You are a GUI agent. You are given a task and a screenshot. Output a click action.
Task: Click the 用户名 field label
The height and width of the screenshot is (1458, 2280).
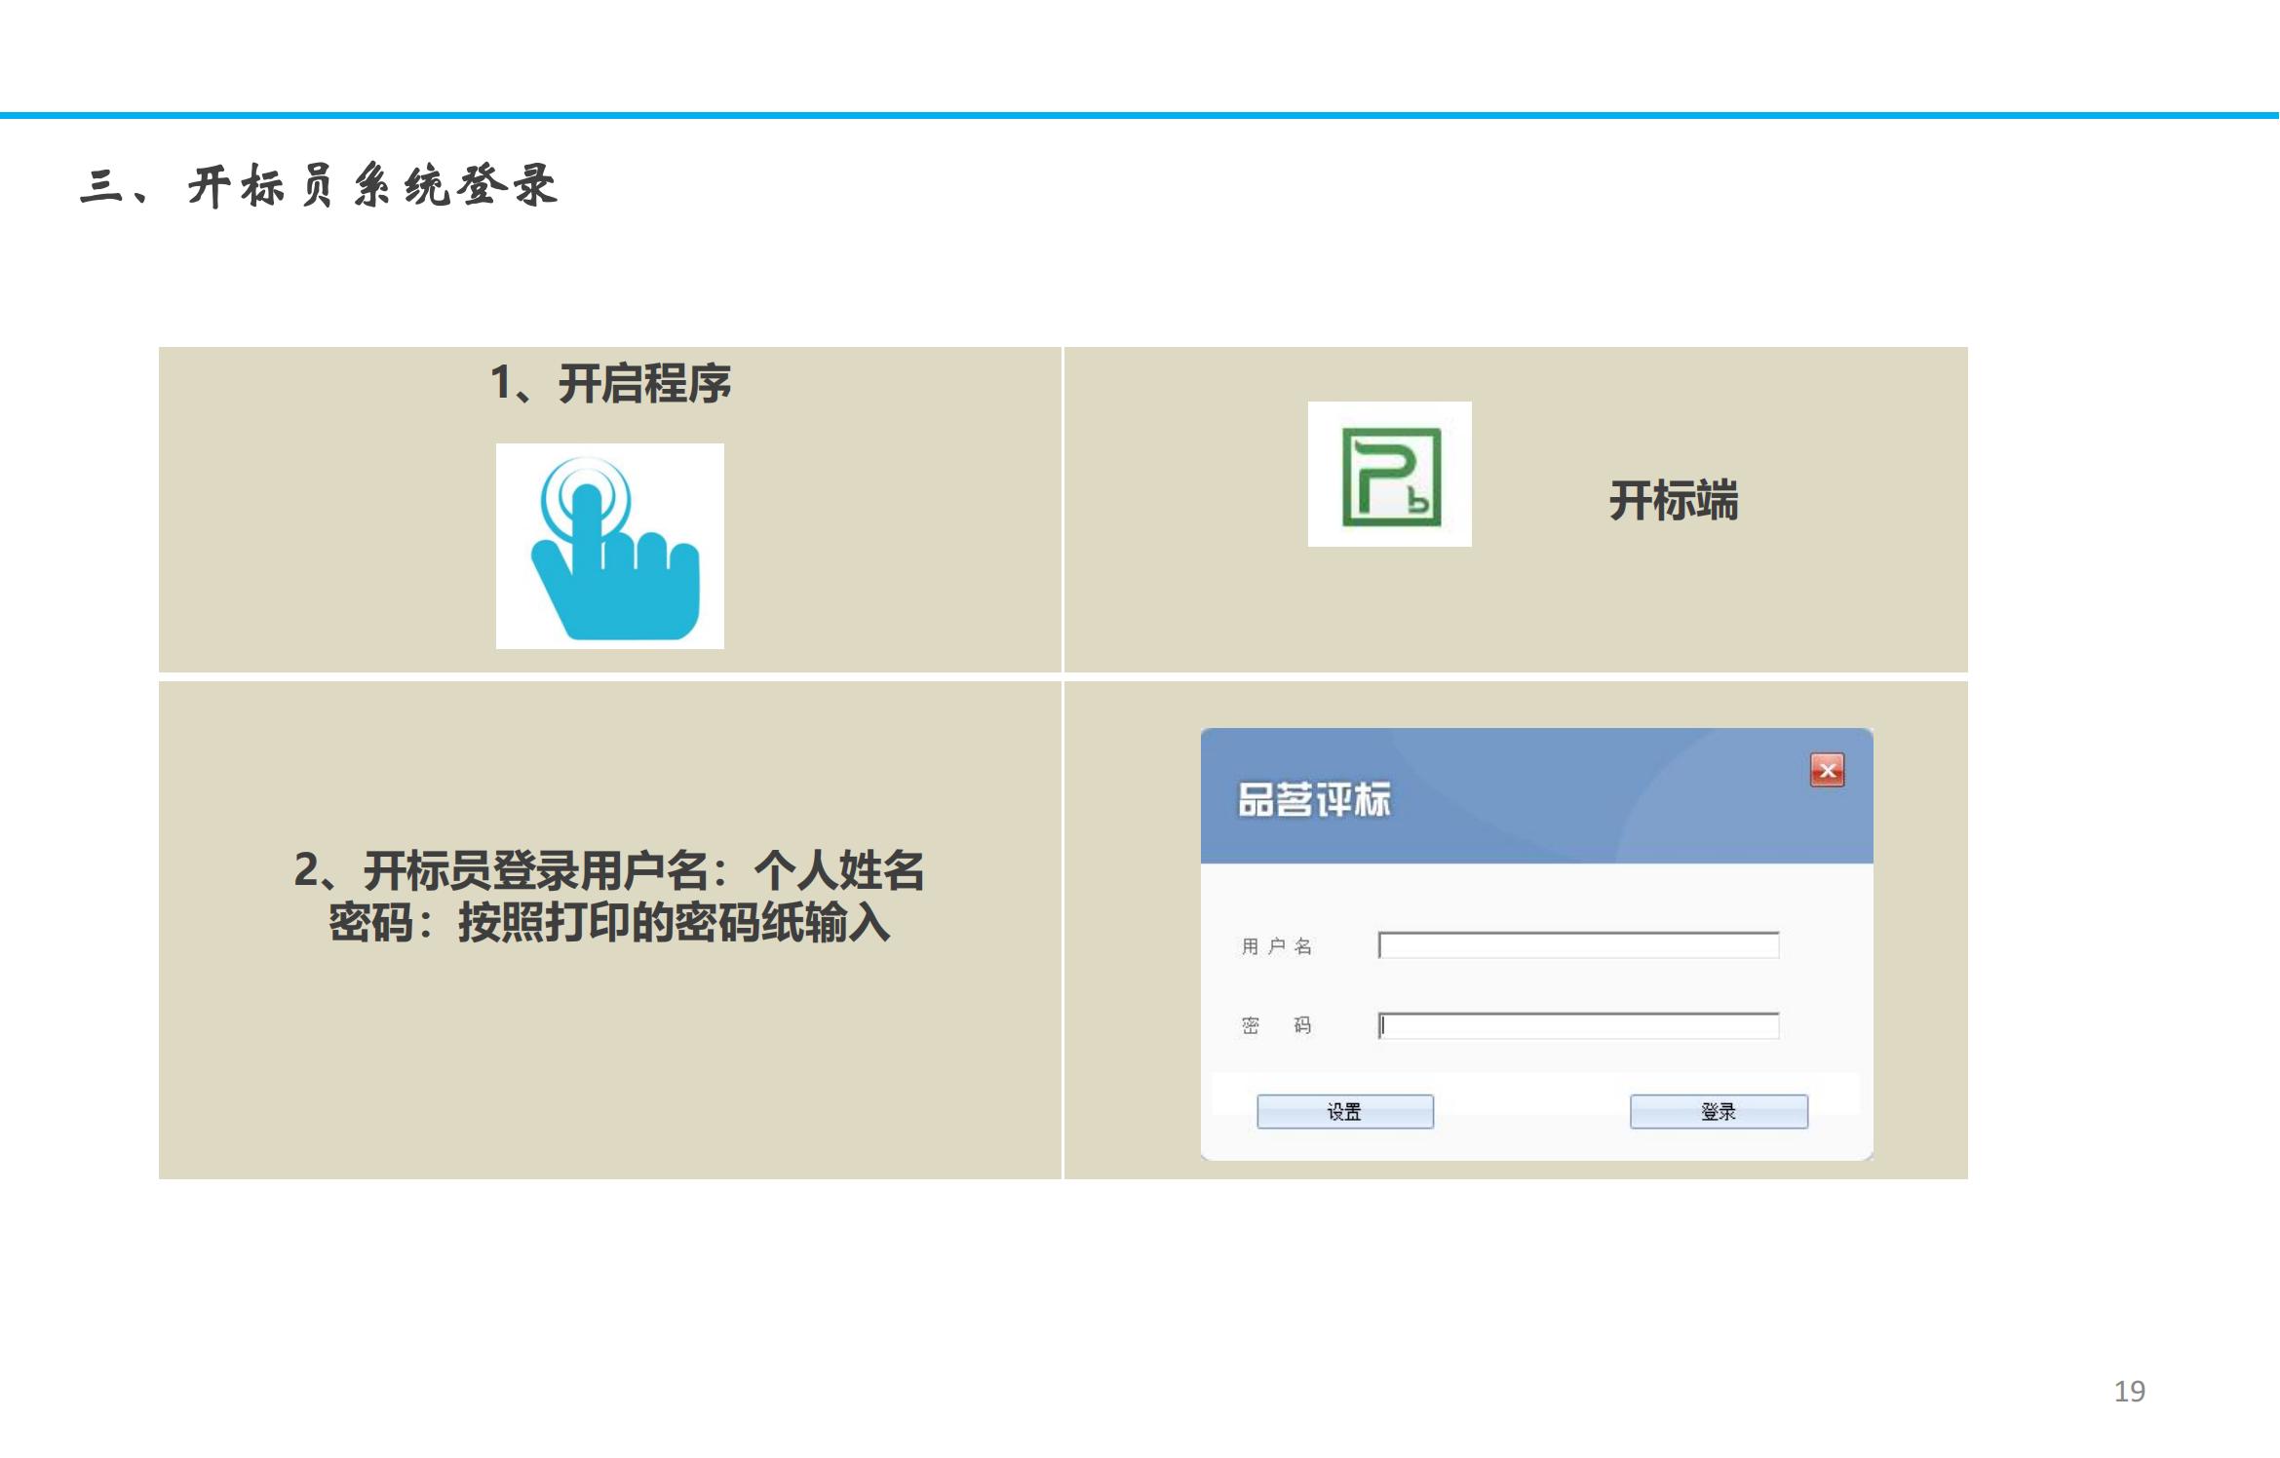point(1277,946)
